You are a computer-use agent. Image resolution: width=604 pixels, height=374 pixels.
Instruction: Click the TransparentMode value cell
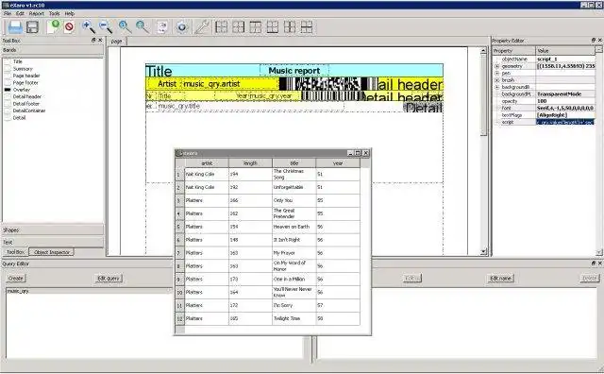coord(565,94)
